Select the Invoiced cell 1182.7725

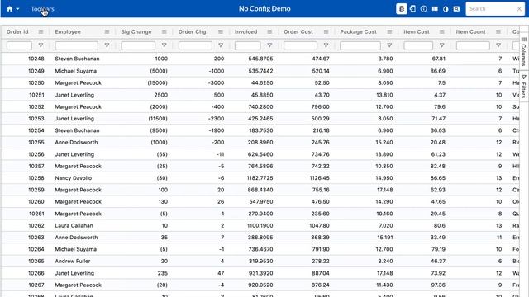coord(260,178)
